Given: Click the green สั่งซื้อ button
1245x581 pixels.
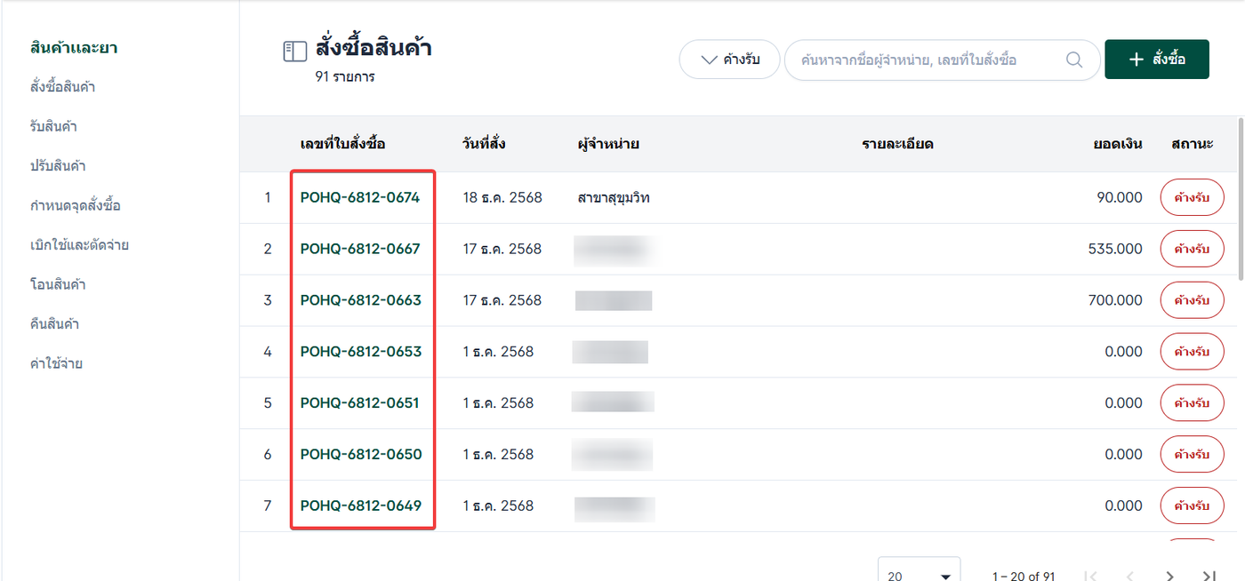Looking at the screenshot, I should [x=1156, y=60].
